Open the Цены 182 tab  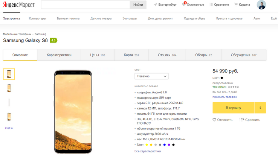98,55
